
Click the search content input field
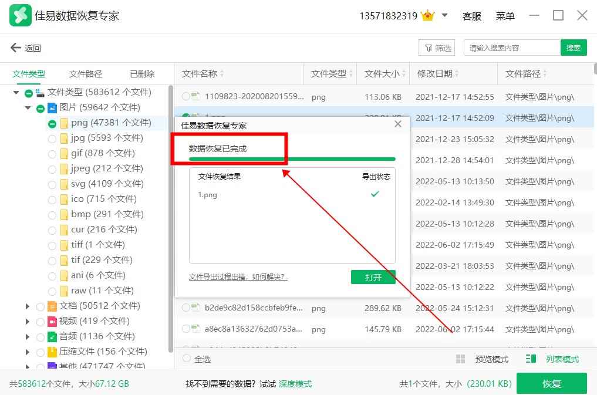click(511, 48)
